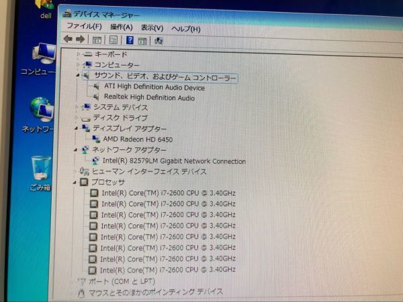The height and width of the screenshot is (302, 403).
Task: Select 'キーボード' tree label
Action: pyautogui.click(x=111, y=54)
